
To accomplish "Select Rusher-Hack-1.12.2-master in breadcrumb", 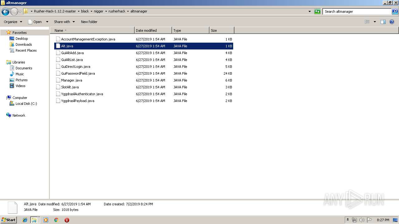I will click(x=55, y=11).
